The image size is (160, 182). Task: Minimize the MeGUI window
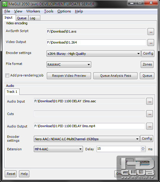pyautogui.click(x=132, y=3)
